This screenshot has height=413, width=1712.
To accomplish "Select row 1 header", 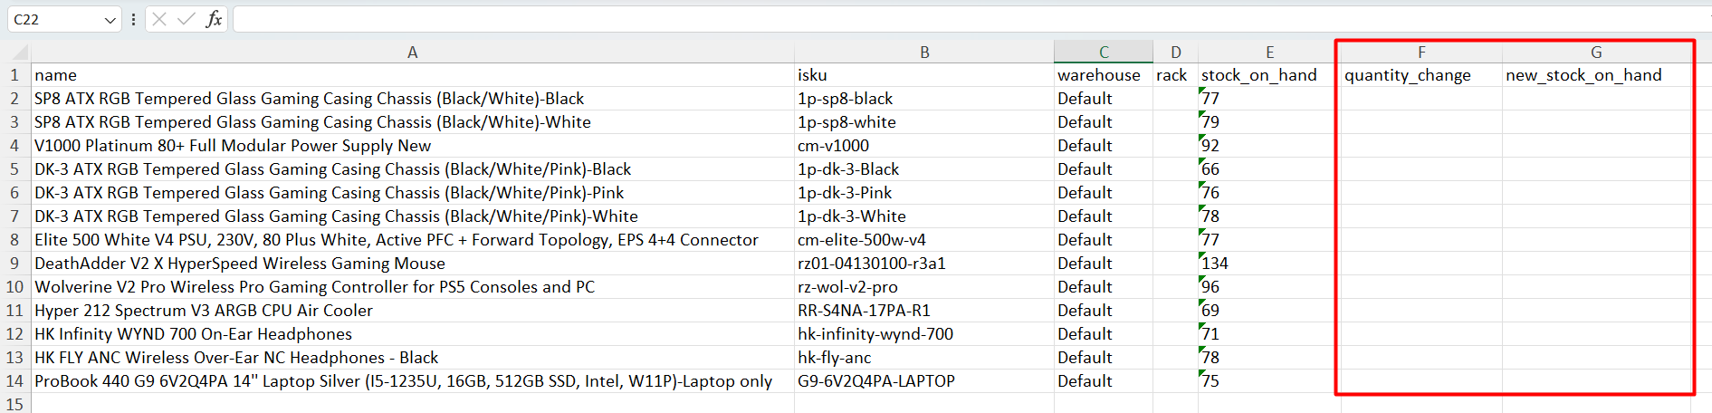I will [14, 75].
